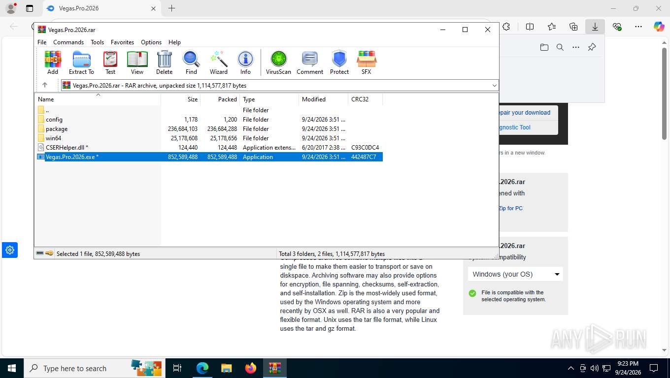
Task: Pin the Downloads panel
Action: point(592,47)
